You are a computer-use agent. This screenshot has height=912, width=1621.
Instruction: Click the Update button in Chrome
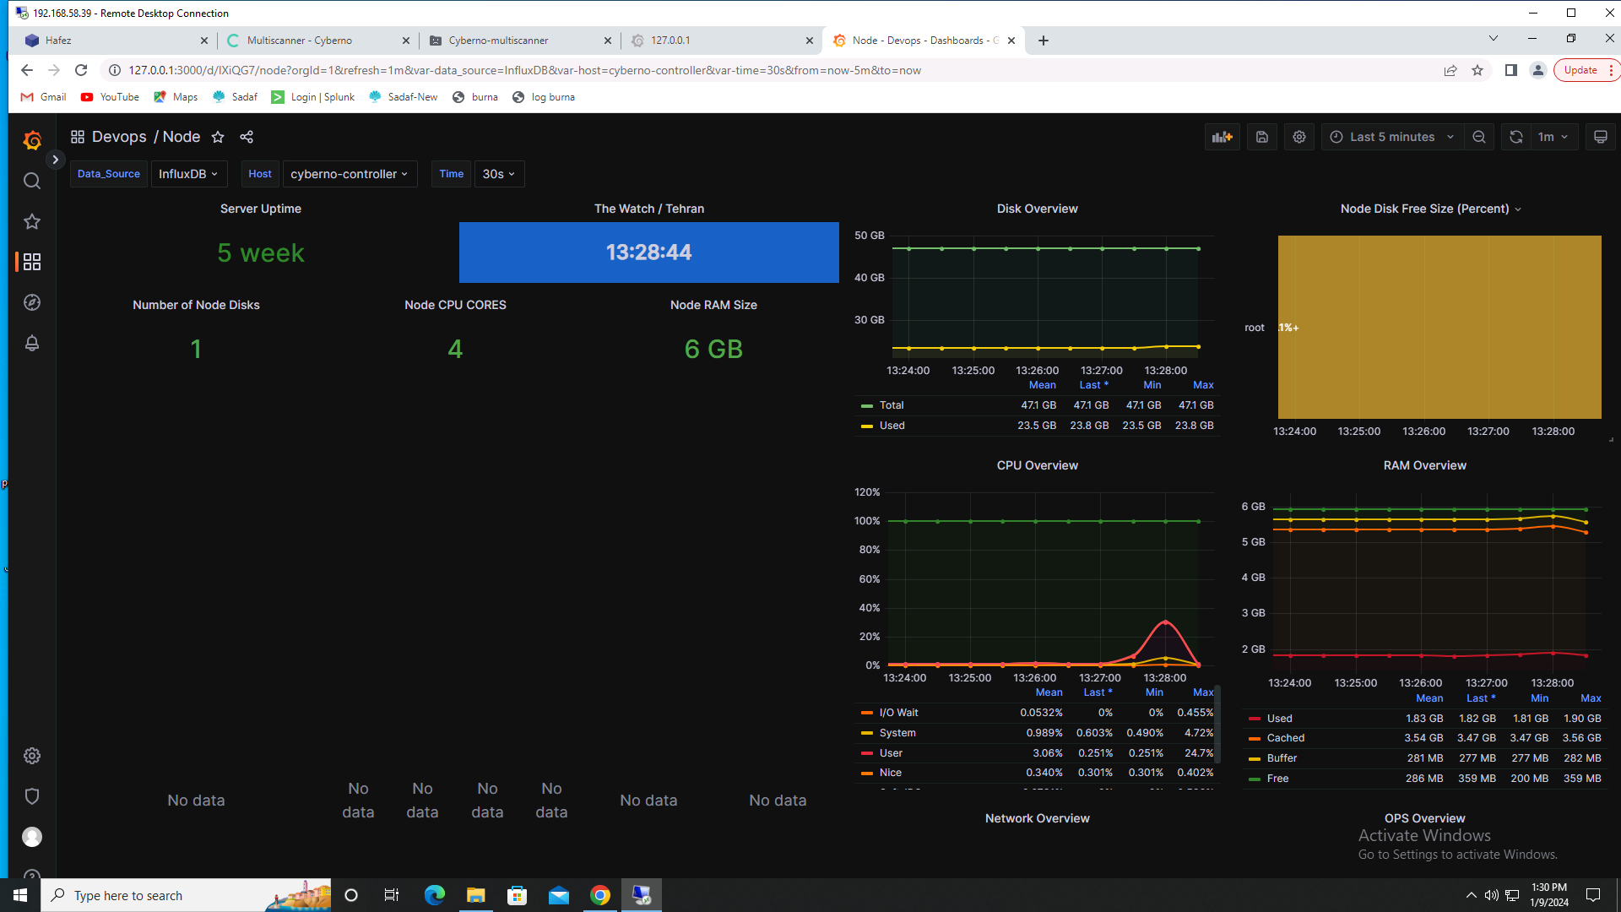pyautogui.click(x=1580, y=70)
